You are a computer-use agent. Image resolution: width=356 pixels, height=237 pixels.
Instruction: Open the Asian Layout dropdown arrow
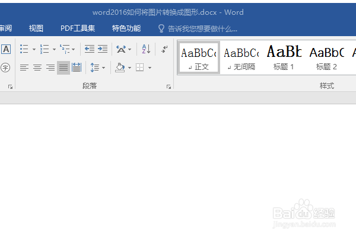click(x=129, y=49)
